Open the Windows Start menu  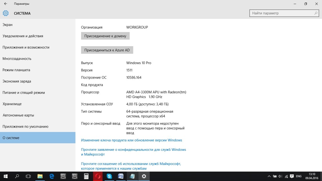pyautogui.click(x=5, y=176)
